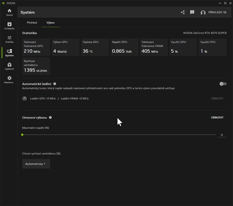Image resolution: width=233 pixels, height=206 pixels.
Task: Open the feedback notification icon
Action: tap(192, 12)
